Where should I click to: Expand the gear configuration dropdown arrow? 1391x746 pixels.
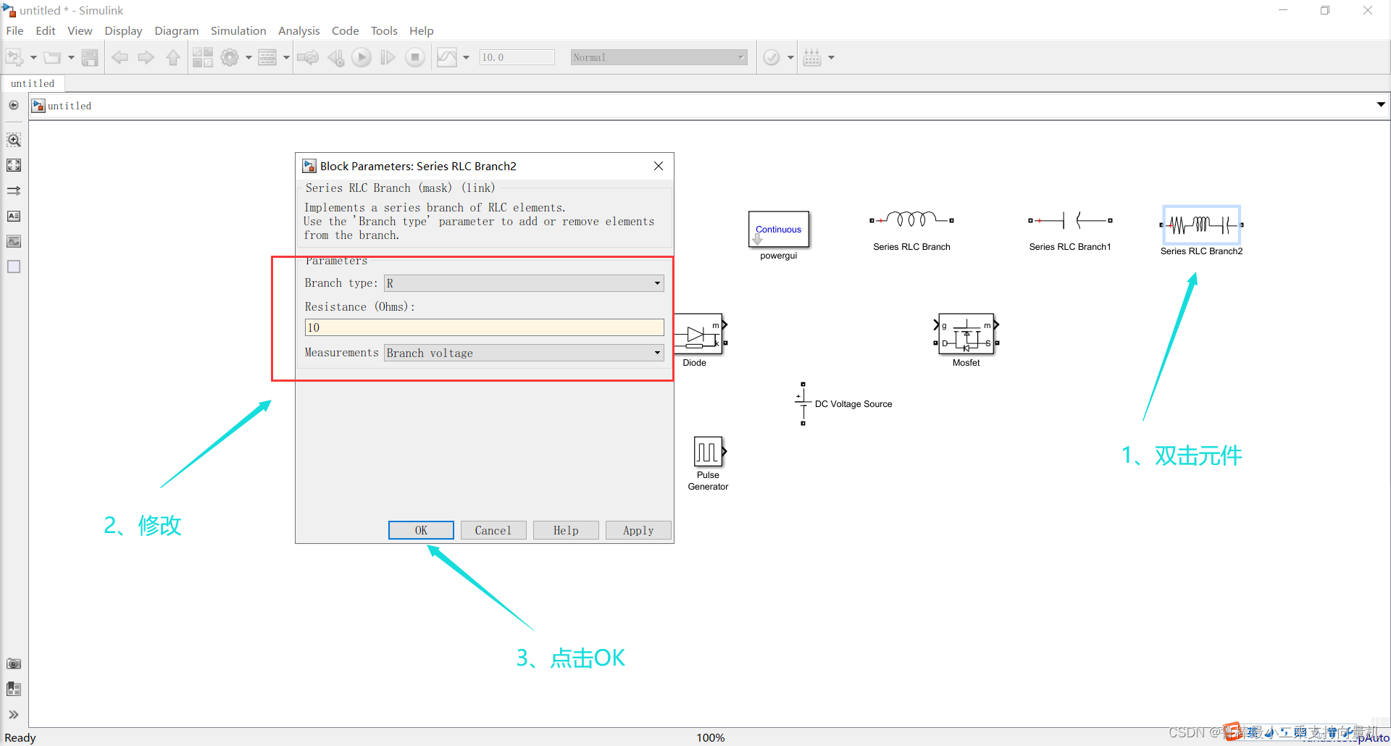coord(248,57)
